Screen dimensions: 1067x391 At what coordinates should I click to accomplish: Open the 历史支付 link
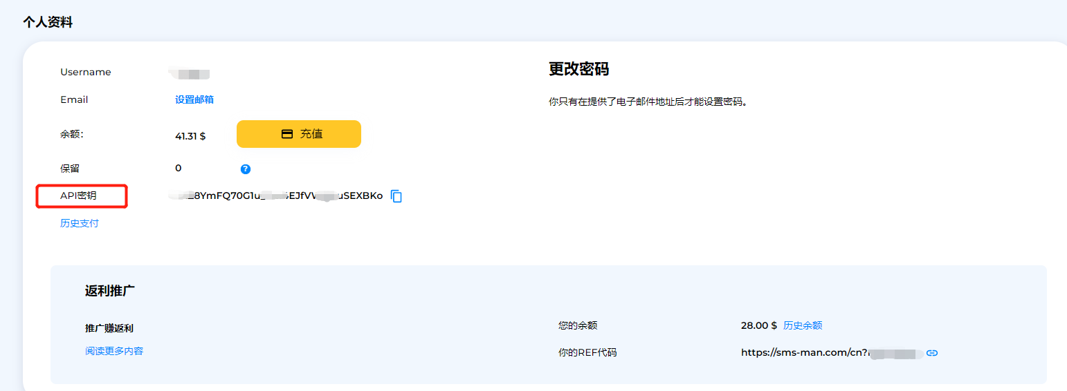tap(80, 223)
